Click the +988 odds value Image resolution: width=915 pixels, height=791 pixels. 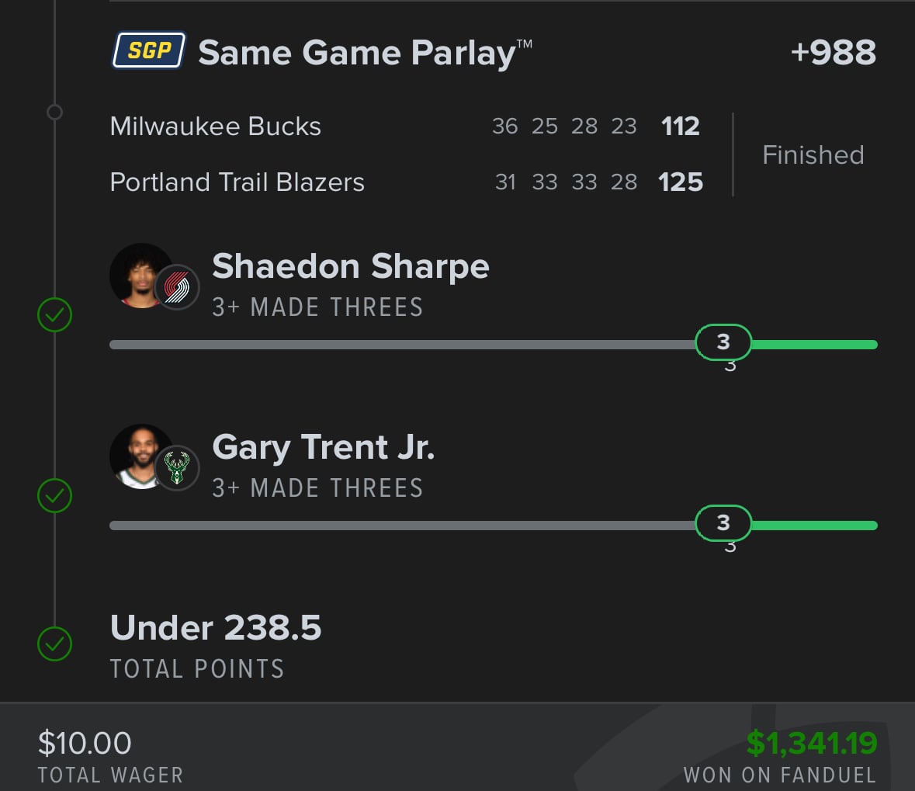pos(834,52)
